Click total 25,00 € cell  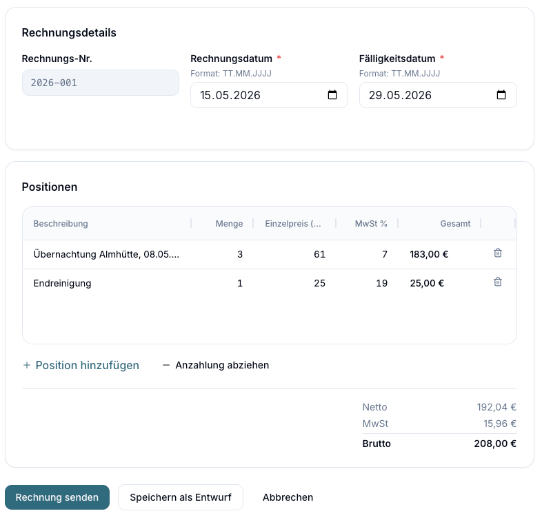pos(439,284)
